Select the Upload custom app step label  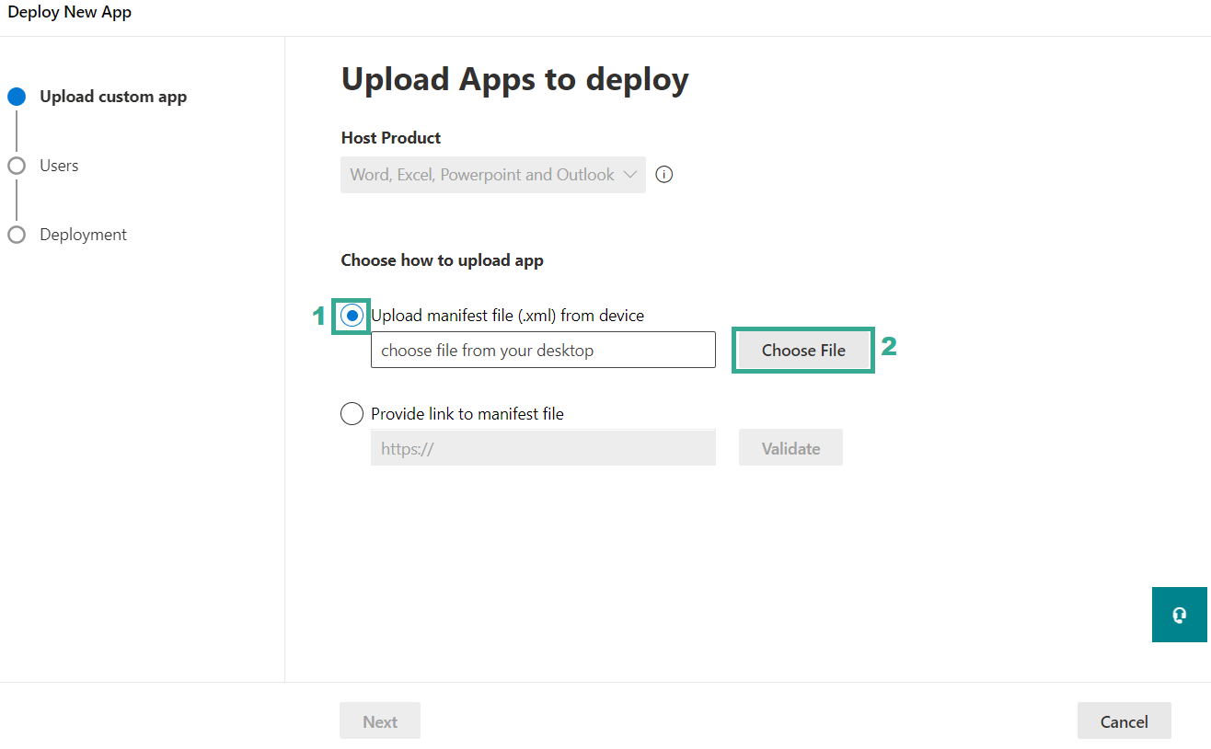click(x=113, y=97)
